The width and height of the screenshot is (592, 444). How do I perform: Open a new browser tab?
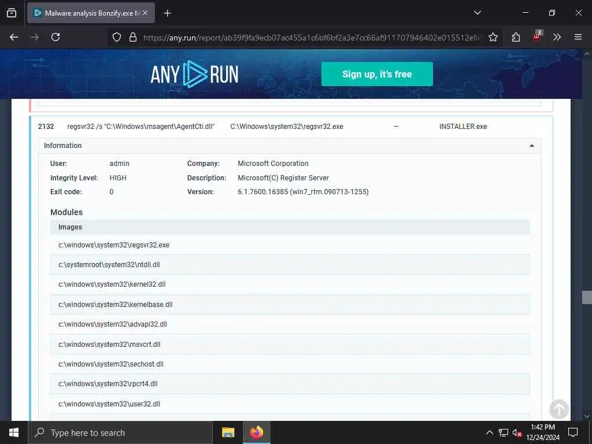[x=167, y=13]
